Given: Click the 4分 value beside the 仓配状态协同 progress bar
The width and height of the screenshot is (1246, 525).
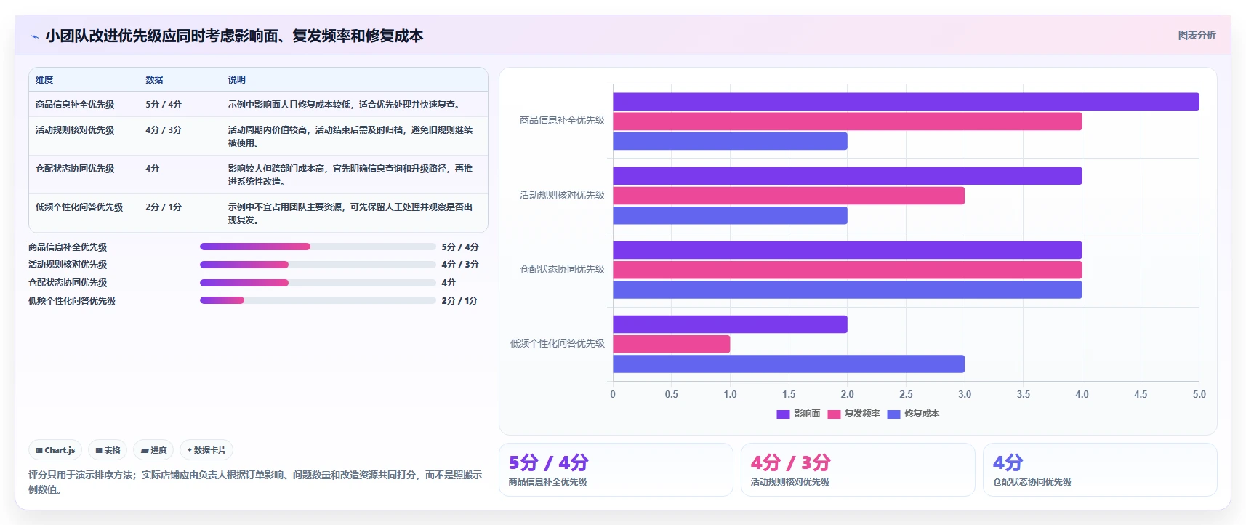Looking at the screenshot, I should [x=449, y=283].
